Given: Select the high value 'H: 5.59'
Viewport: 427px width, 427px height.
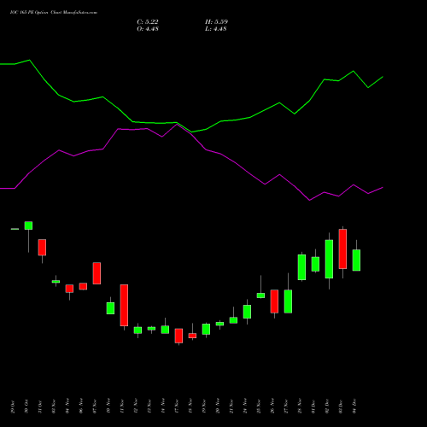Looking at the screenshot, I should [x=216, y=22].
